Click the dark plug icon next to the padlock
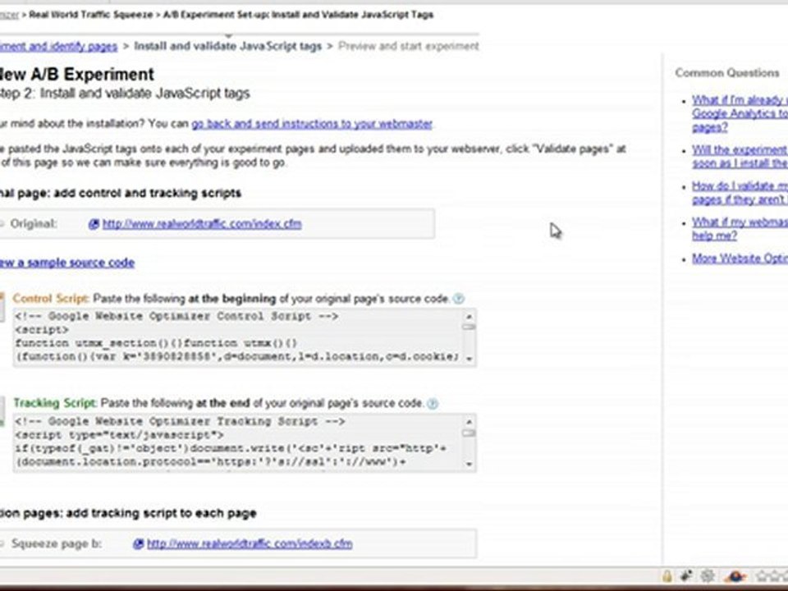The height and width of the screenshot is (591, 788). coord(686,576)
